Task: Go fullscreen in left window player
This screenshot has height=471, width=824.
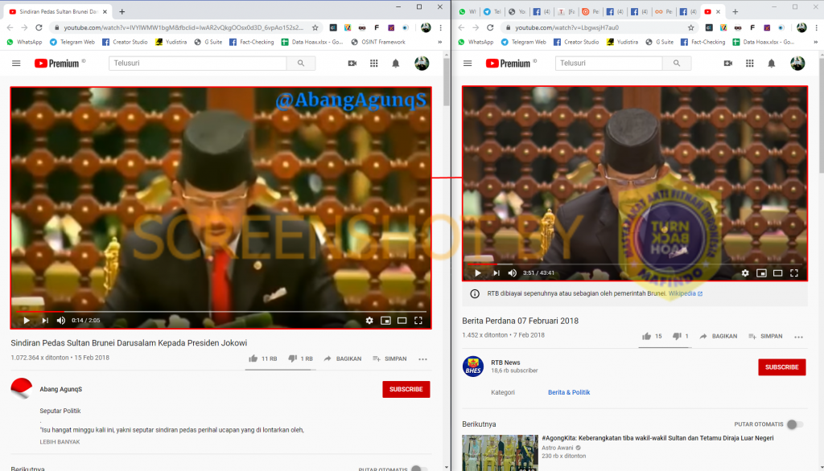Action: 418,321
